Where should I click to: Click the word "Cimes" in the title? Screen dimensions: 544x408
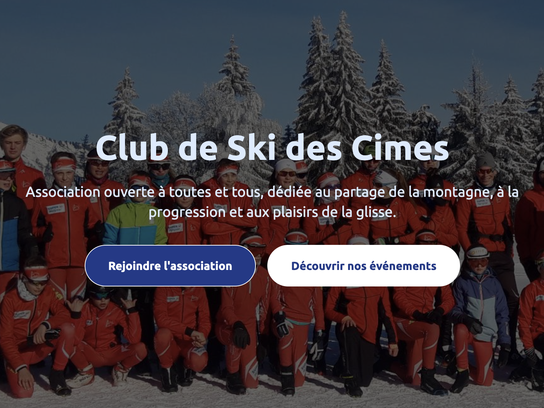[400, 148]
